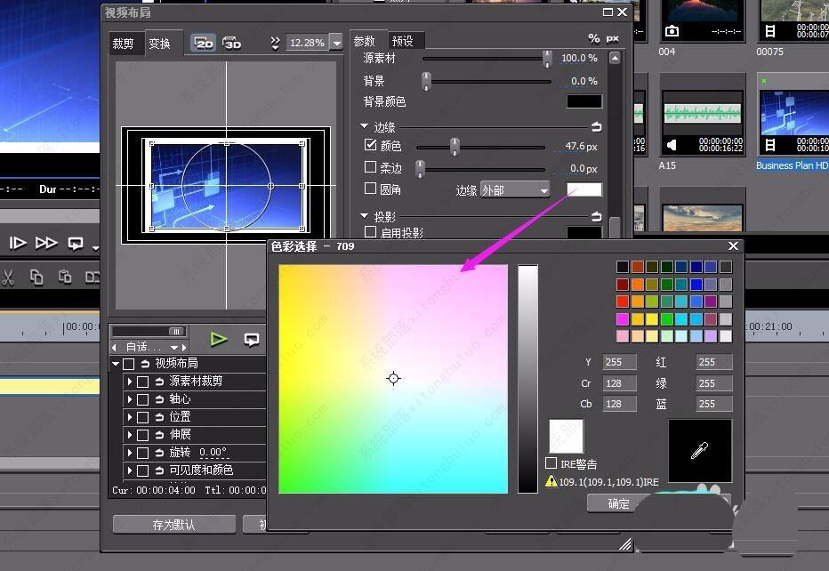The width and height of the screenshot is (829, 571).
Task: Expand the 轴心 tree node
Action: pyautogui.click(x=130, y=399)
